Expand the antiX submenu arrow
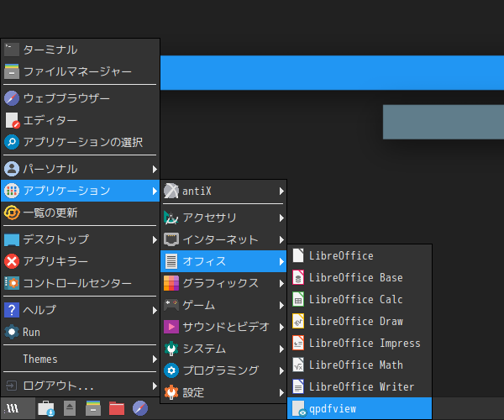Image resolution: width=504 pixels, height=420 pixels. (281, 192)
